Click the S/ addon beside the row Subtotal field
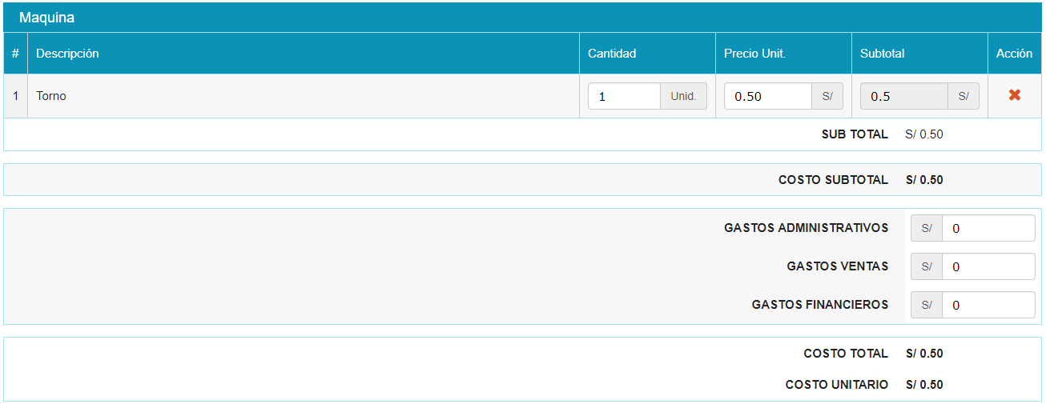 [964, 96]
